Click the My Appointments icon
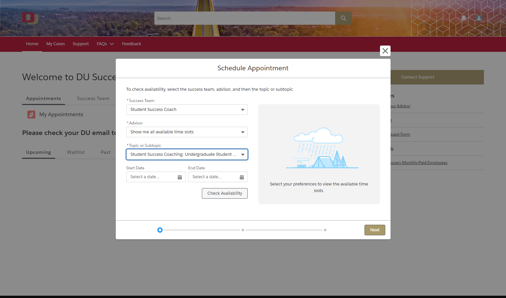 [x=31, y=115]
